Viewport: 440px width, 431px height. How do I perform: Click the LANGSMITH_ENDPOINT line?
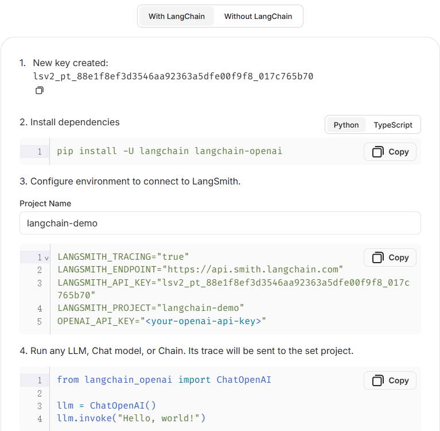click(x=200, y=270)
